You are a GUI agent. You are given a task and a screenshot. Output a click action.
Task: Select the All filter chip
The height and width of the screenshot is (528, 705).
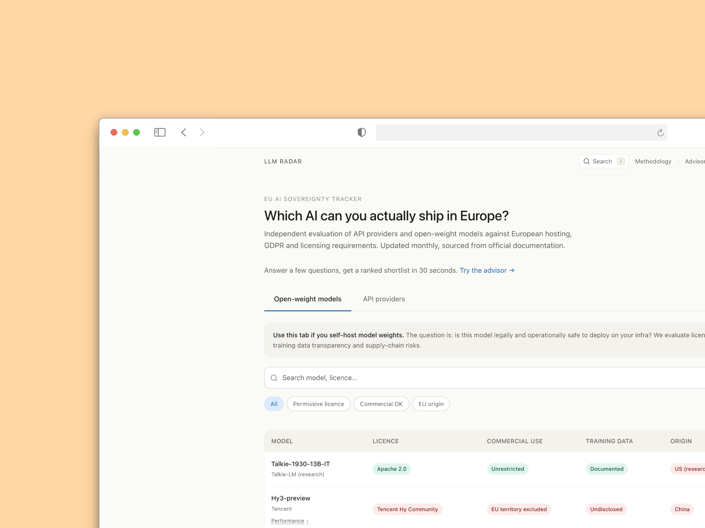point(274,404)
